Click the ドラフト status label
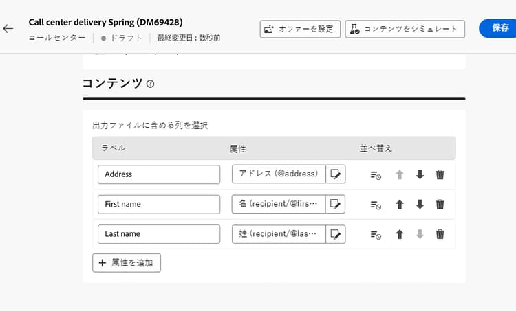This screenshot has height=311, width=516. click(x=126, y=38)
